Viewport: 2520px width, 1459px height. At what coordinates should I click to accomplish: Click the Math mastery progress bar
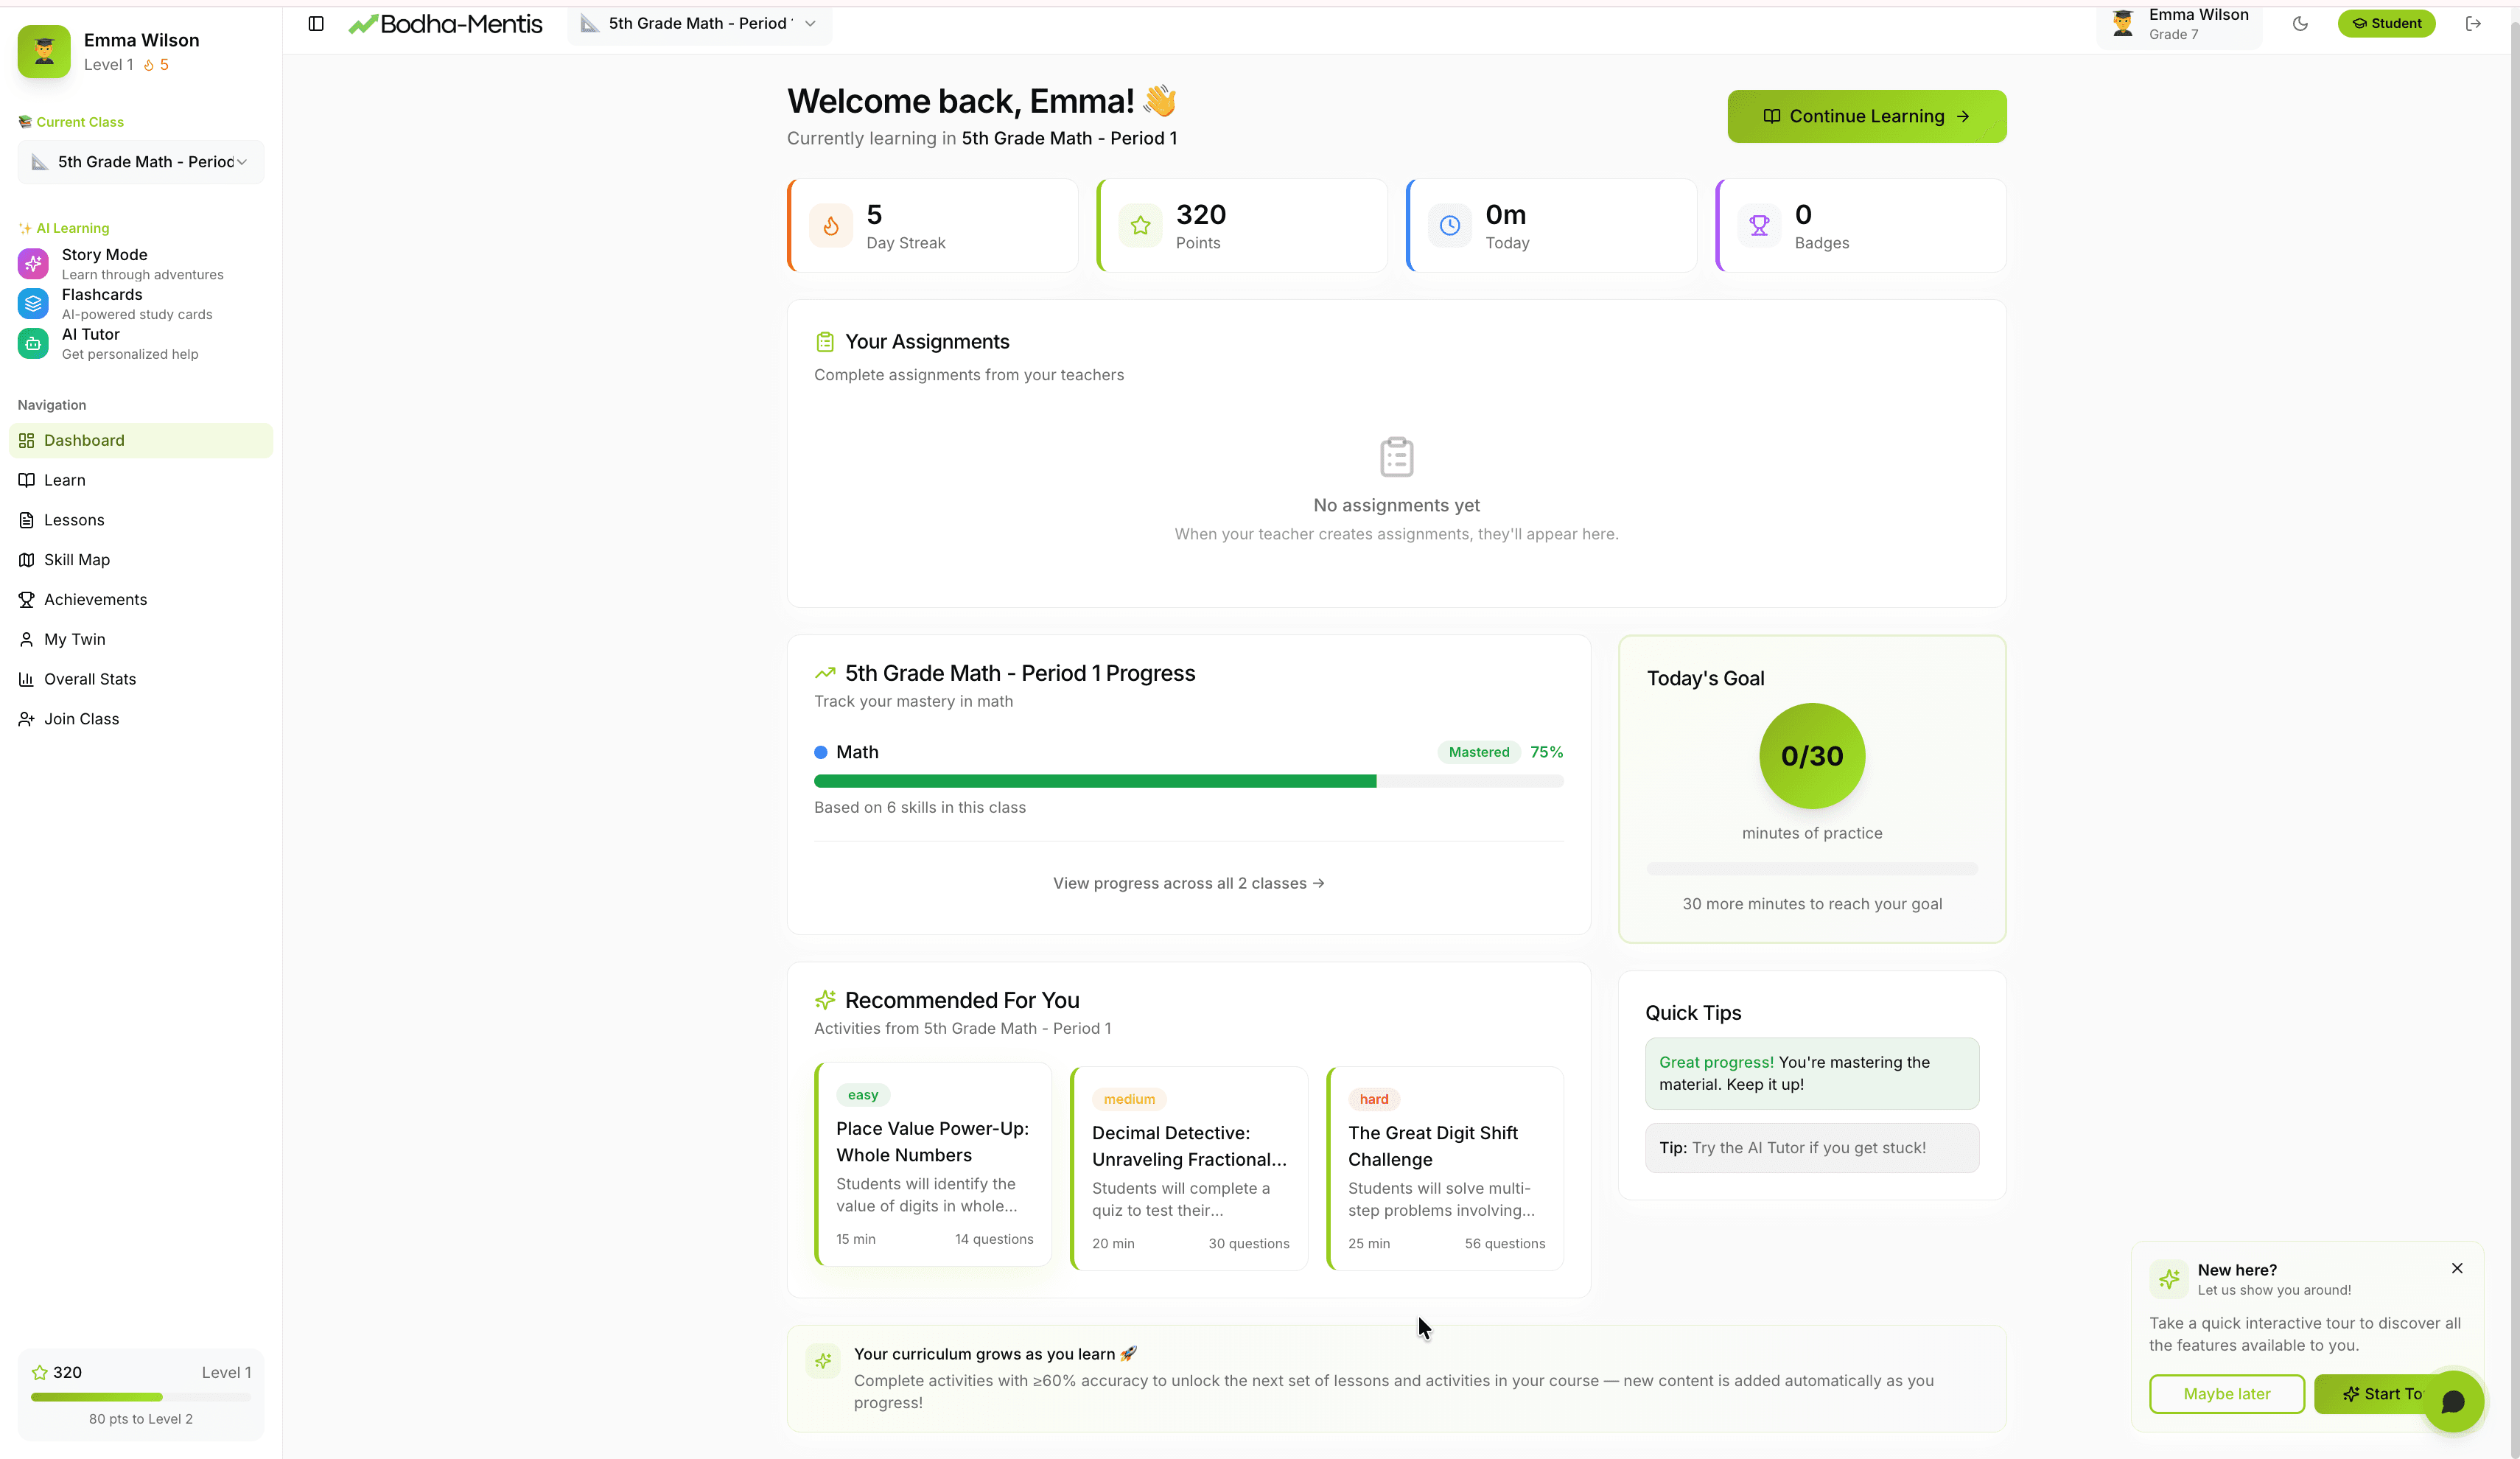tap(1188, 781)
